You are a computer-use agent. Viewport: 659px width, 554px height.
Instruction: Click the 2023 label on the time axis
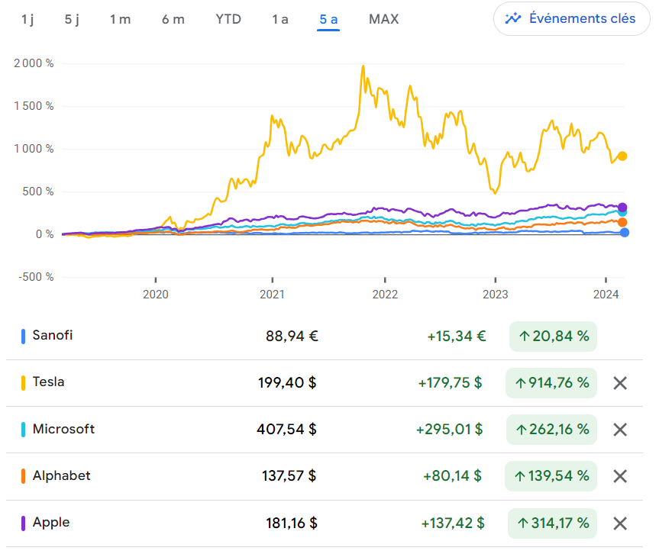495,295
